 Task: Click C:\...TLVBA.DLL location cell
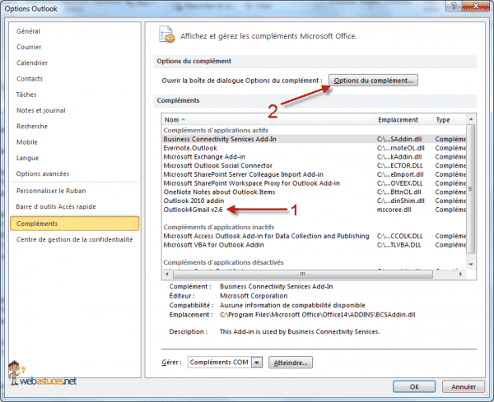pos(398,245)
